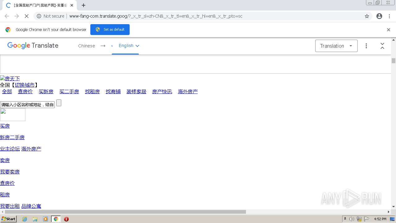Open site info for Not secure
Screen dimensions: 396x223
[x=50, y=16]
